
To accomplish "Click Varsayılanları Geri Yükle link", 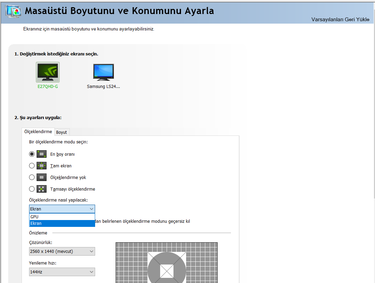I will click(x=340, y=20).
